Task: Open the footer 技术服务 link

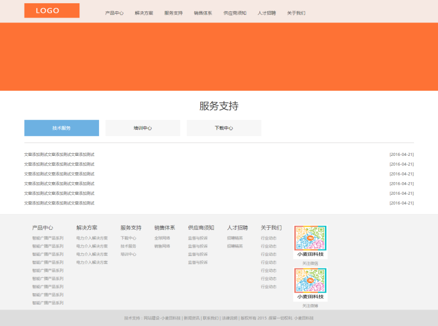Action: pyautogui.click(x=129, y=246)
